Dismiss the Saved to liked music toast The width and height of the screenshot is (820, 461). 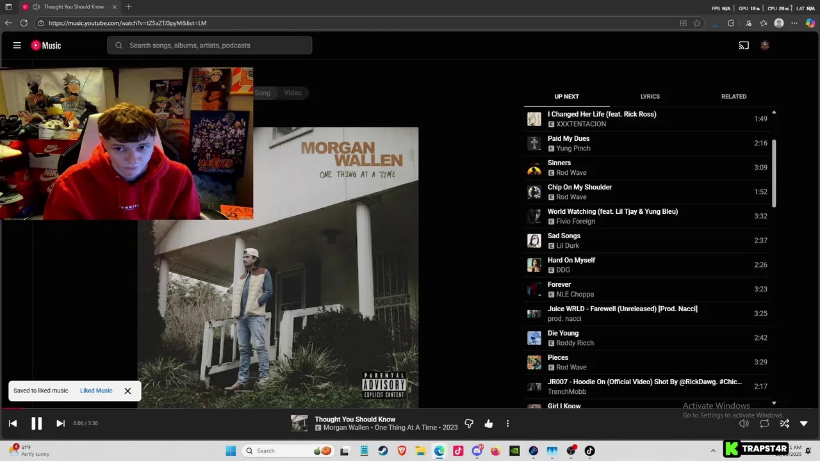[127, 391]
